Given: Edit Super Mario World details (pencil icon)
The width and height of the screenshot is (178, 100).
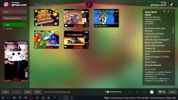Looking at the screenshot, I should (x=168, y=11).
